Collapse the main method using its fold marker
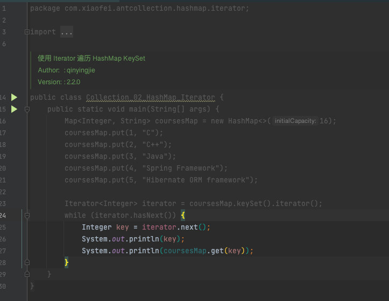This screenshot has width=389, height=301. (27, 109)
